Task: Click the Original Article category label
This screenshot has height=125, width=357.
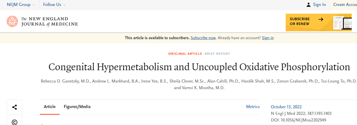Action: (x=185, y=54)
